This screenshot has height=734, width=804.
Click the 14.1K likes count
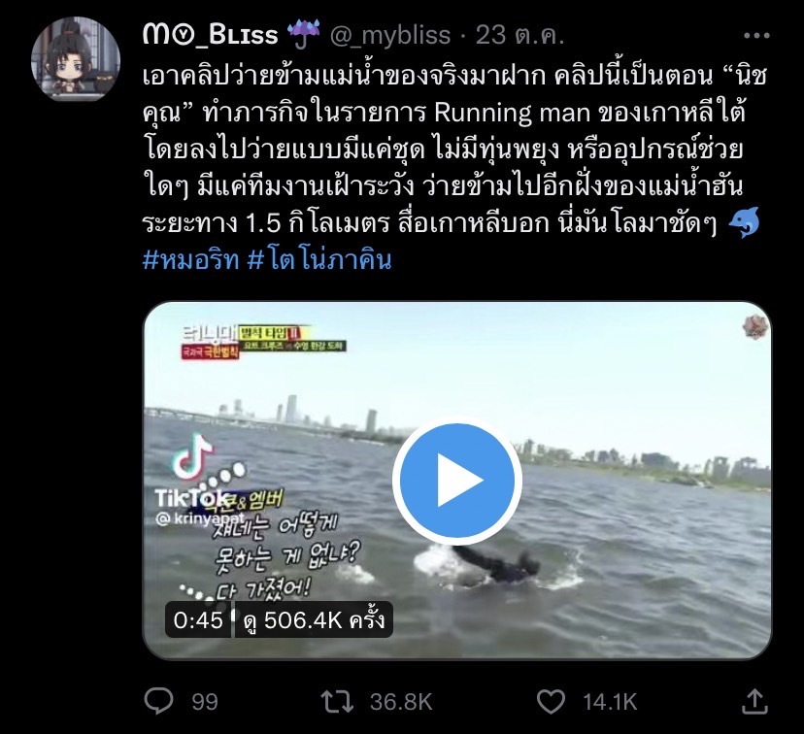(610, 702)
